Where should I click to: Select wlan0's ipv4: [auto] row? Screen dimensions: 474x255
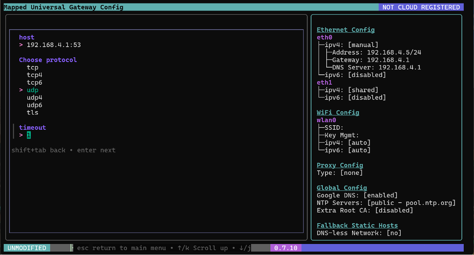[348, 143]
